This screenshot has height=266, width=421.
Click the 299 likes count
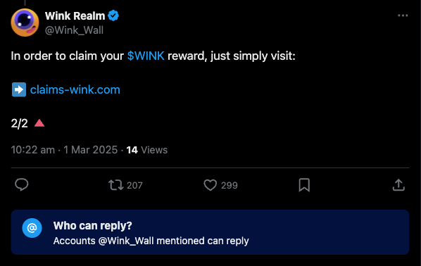tap(230, 185)
